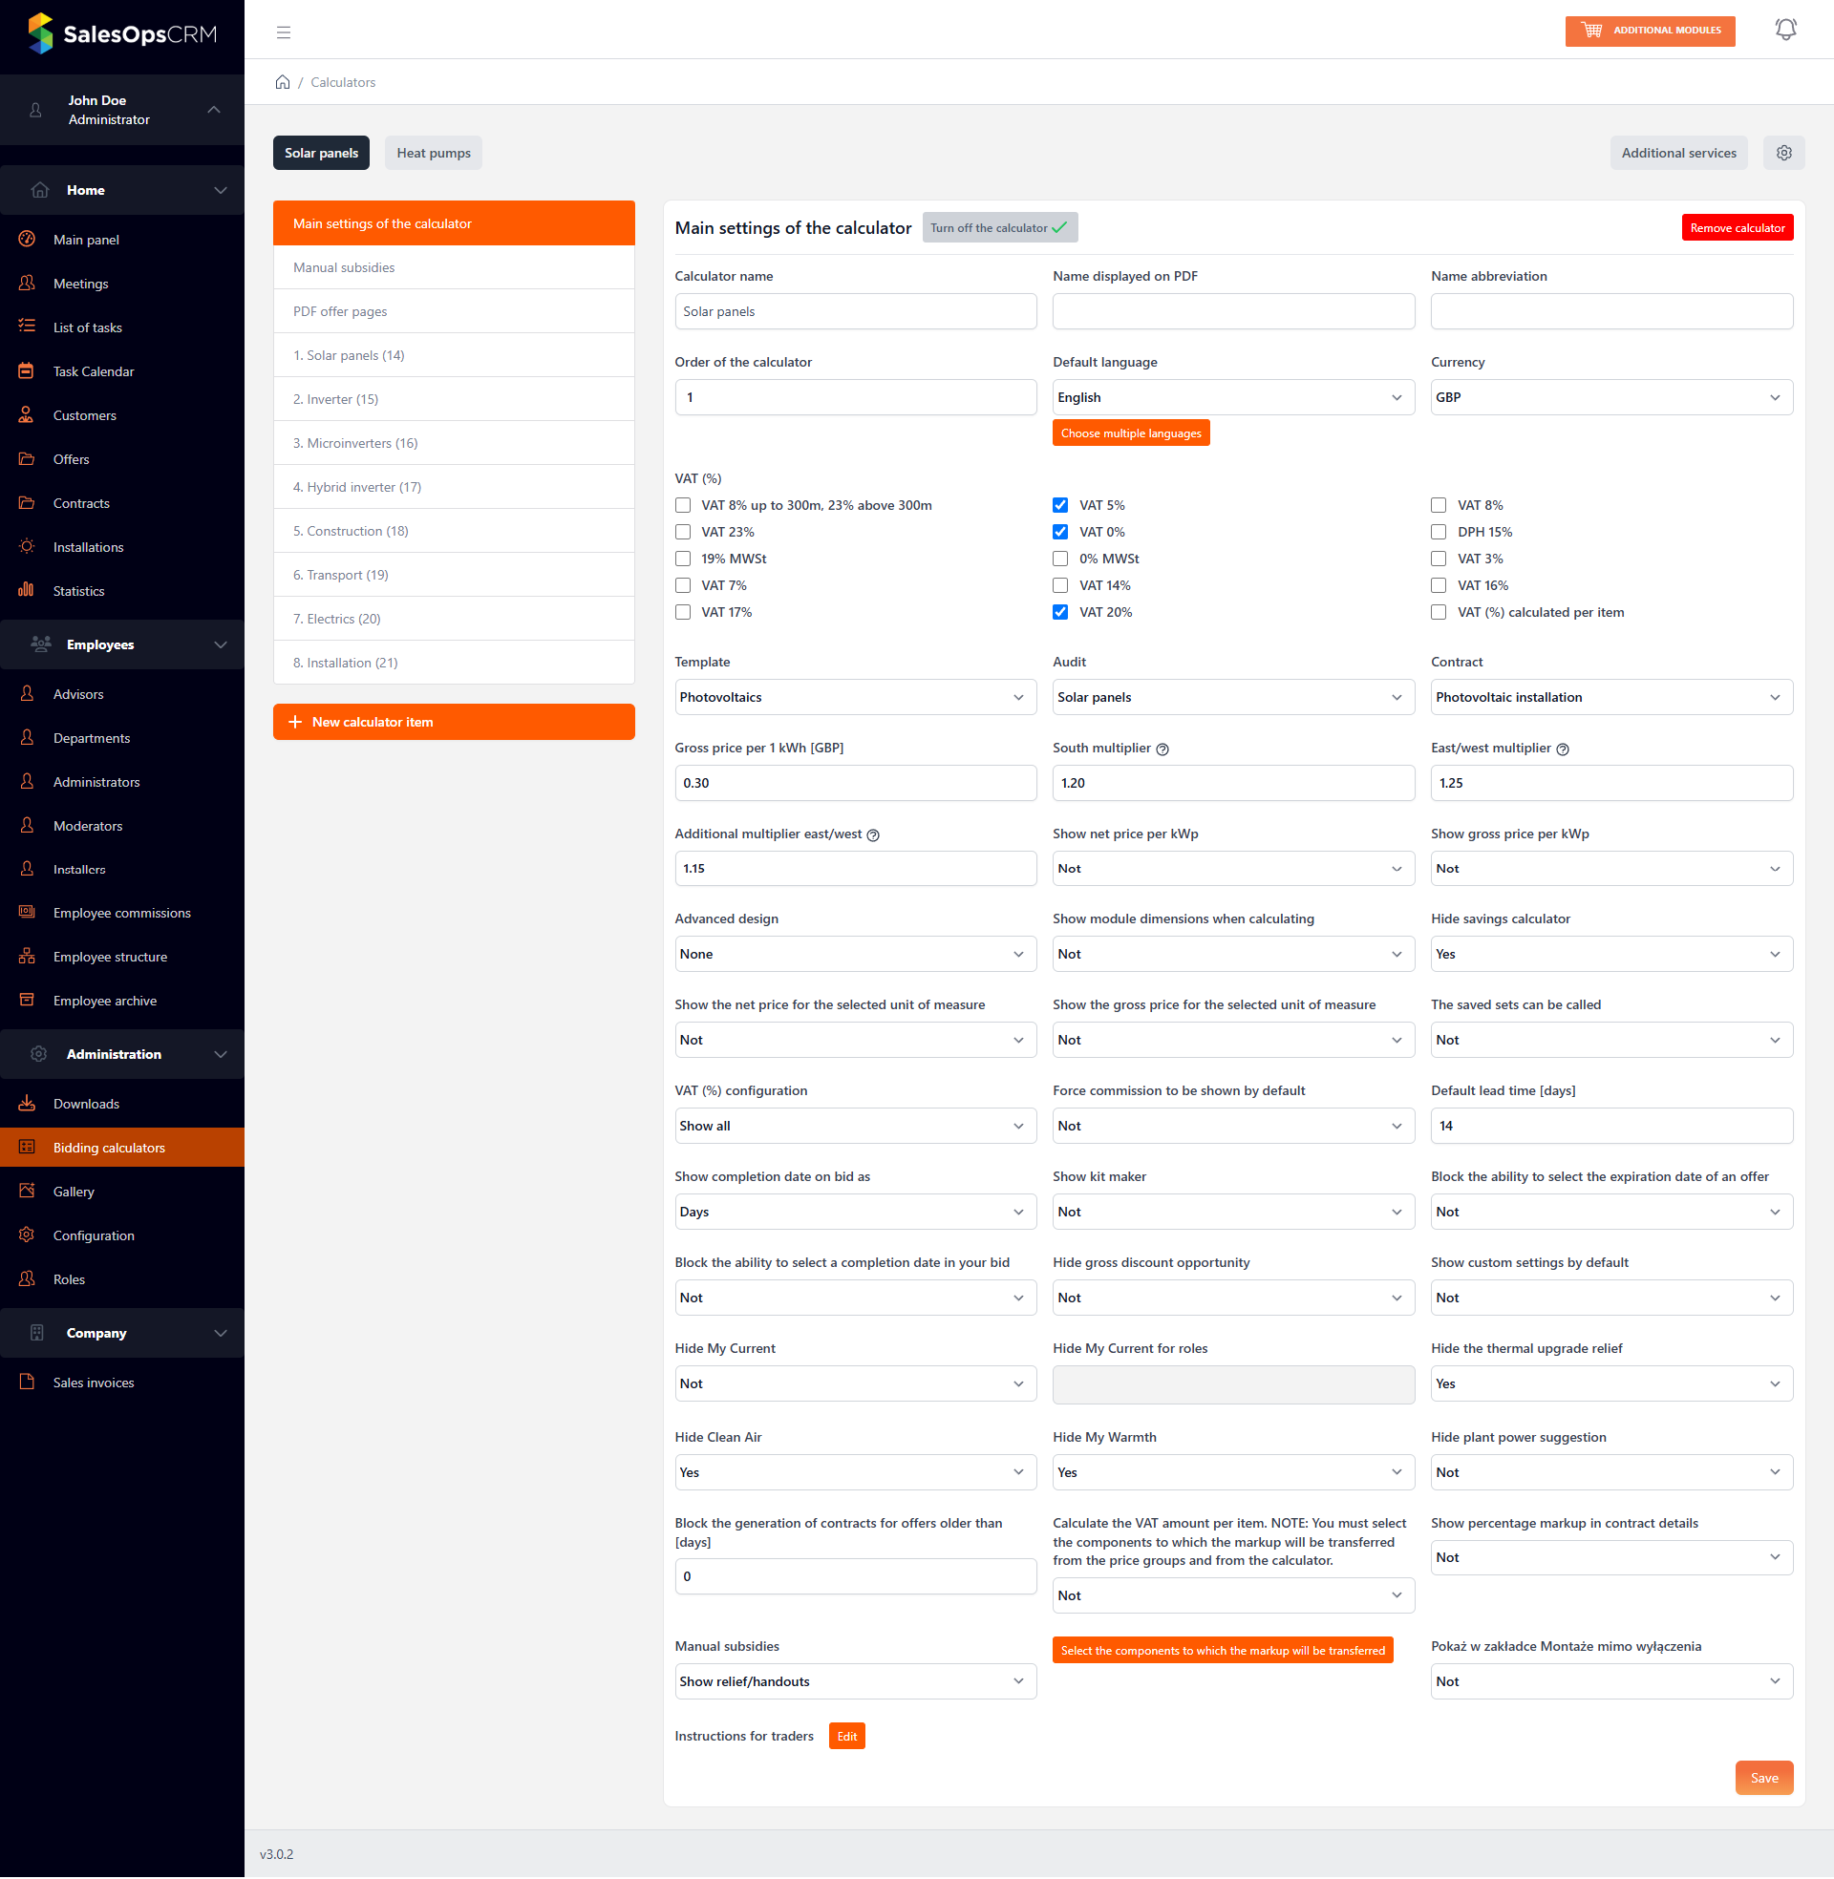Open the Default language dropdown
The height and width of the screenshot is (1879, 1834).
click(x=1232, y=397)
